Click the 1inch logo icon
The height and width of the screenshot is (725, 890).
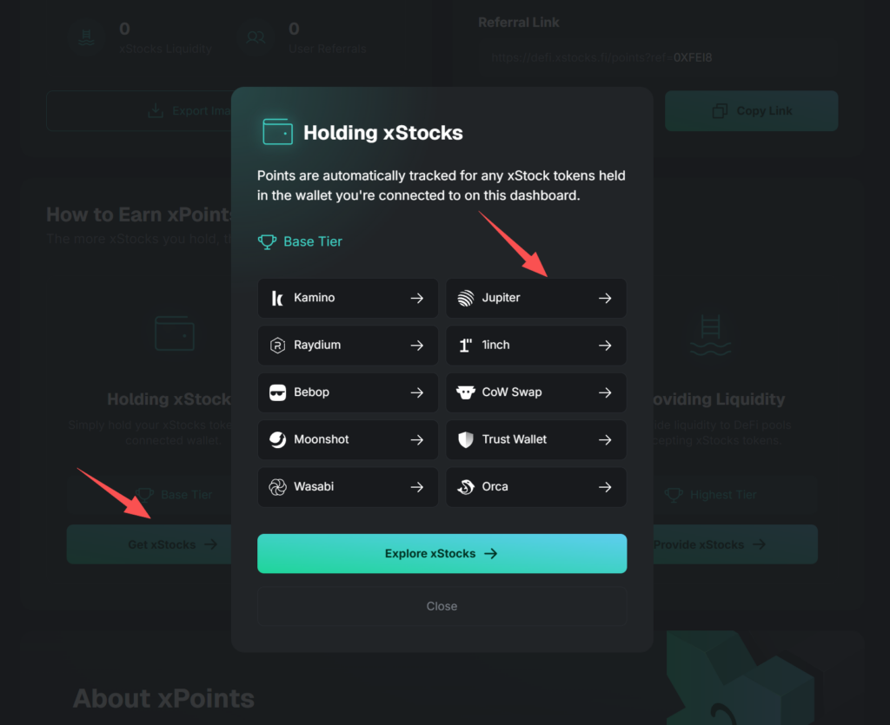tap(466, 346)
